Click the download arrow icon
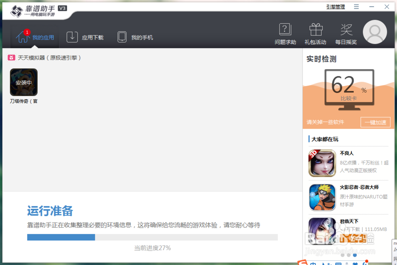 click(72, 37)
